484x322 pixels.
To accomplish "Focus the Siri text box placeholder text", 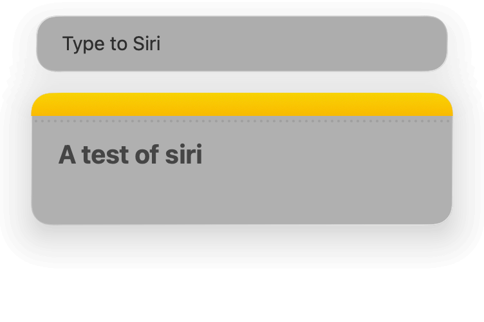I will tap(111, 44).
